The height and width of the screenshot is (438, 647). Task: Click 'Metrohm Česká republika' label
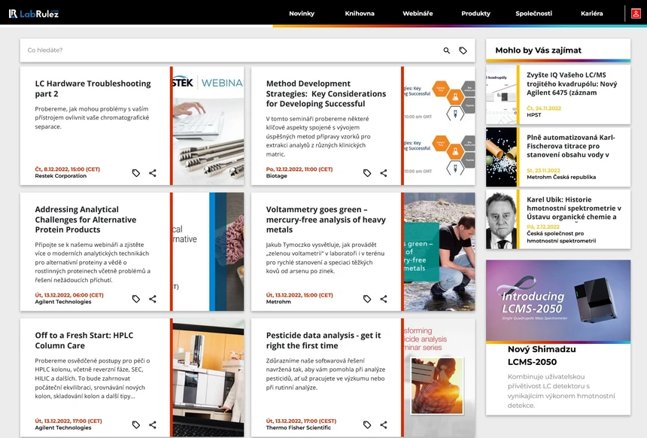[561, 177]
